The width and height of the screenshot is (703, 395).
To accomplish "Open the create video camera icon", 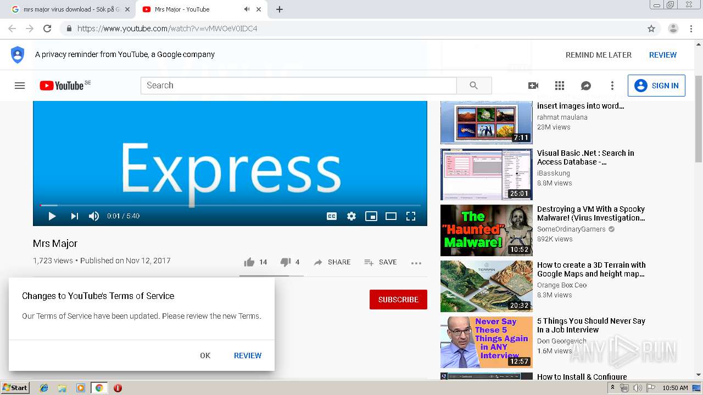I will pyautogui.click(x=533, y=86).
